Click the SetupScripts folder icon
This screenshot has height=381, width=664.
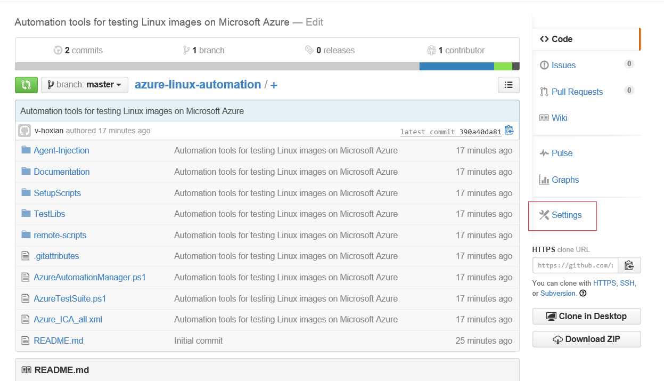[26, 193]
